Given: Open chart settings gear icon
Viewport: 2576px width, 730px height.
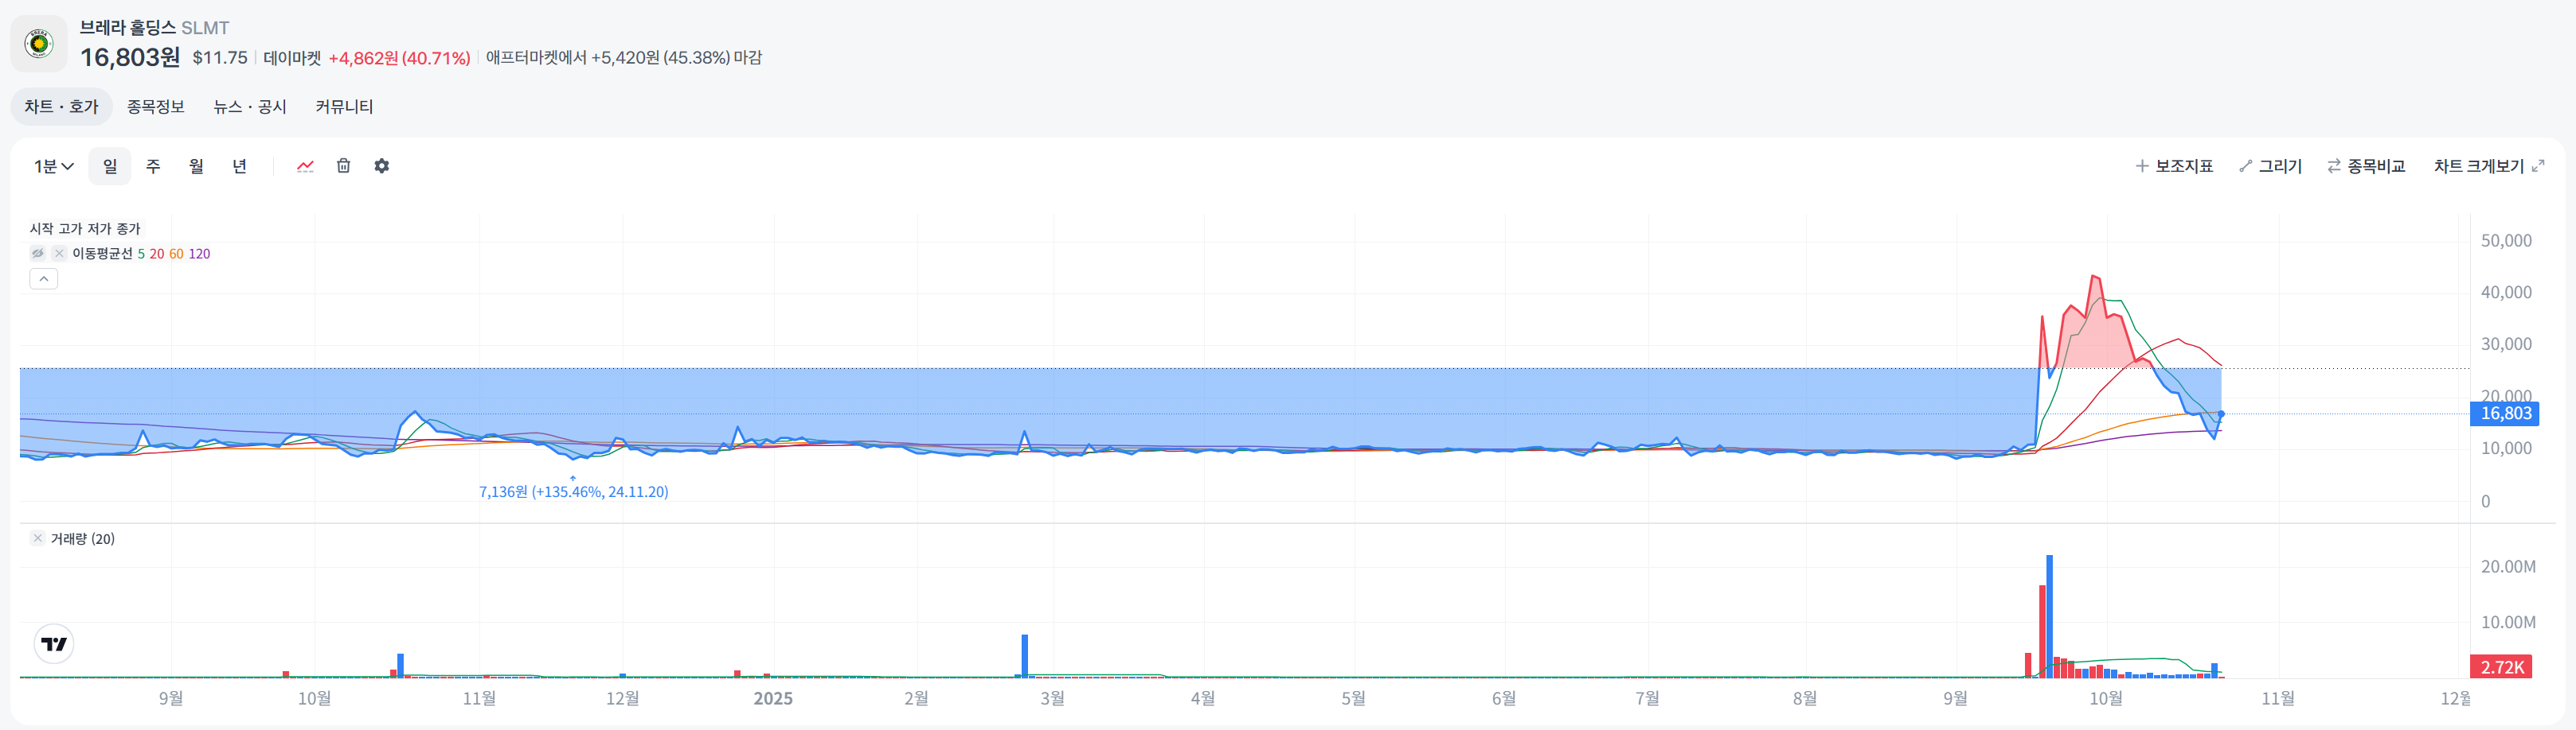Looking at the screenshot, I should click(x=381, y=165).
